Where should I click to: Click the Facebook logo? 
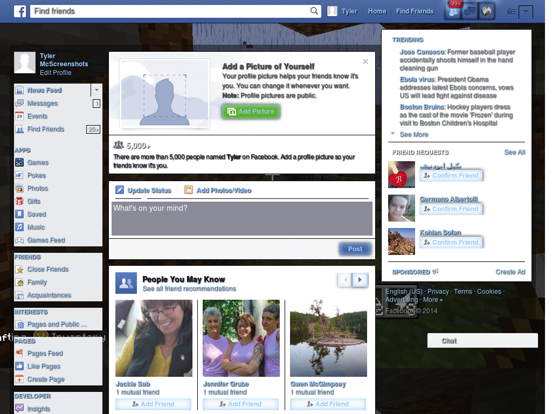pos(20,11)
